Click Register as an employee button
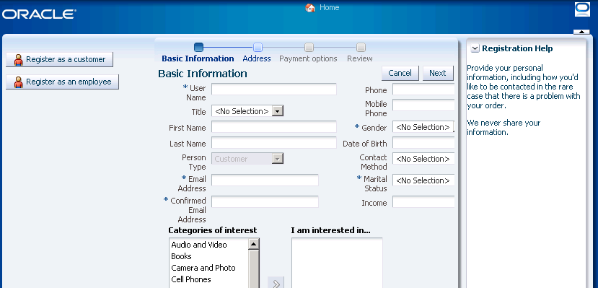 tap(63, 82)
